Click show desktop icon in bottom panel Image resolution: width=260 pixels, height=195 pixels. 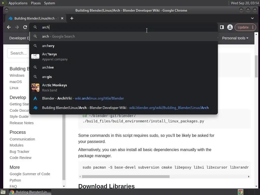(x=3, y=192)
